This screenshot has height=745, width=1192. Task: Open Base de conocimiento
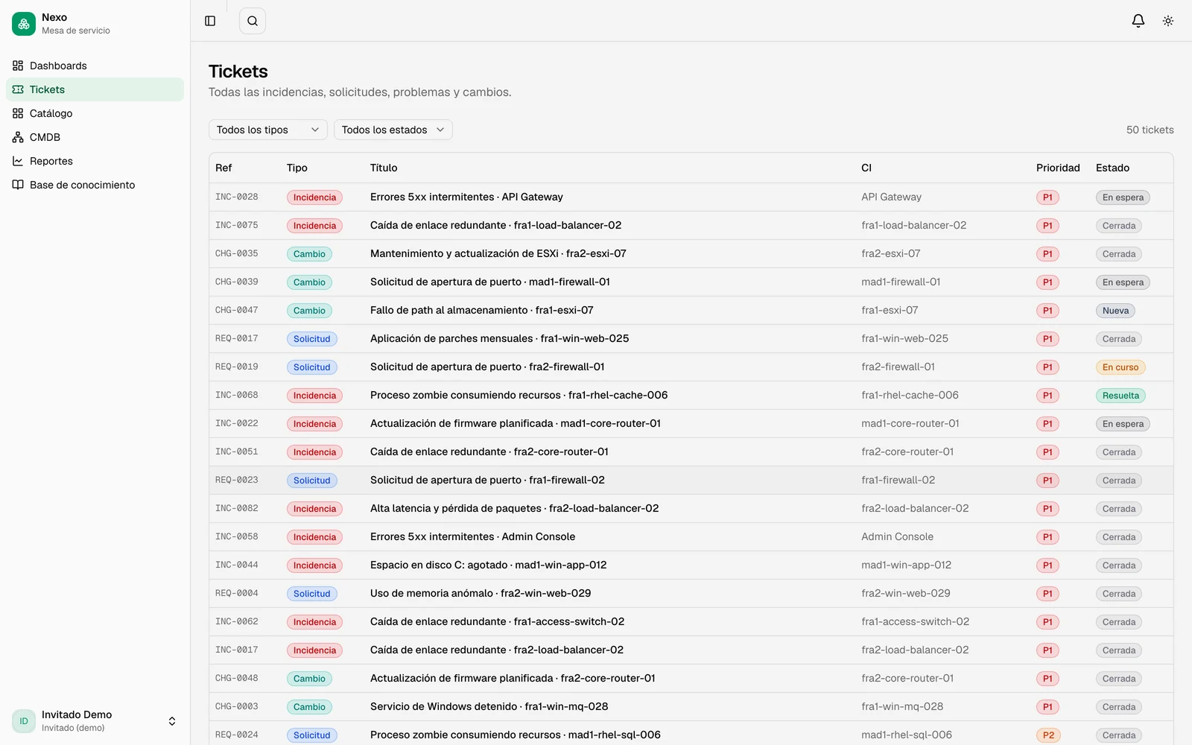coord(95,185)
